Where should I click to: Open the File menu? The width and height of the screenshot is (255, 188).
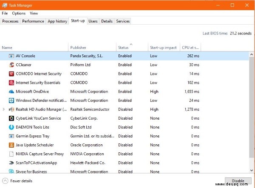5,13
